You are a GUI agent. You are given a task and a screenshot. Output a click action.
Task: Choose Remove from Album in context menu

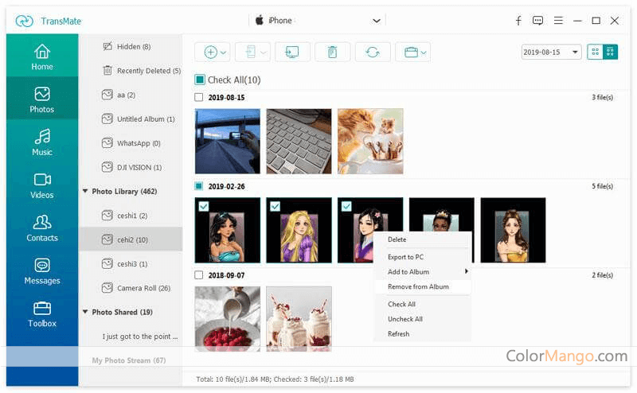pyautogui.click(x=418, y=286)
